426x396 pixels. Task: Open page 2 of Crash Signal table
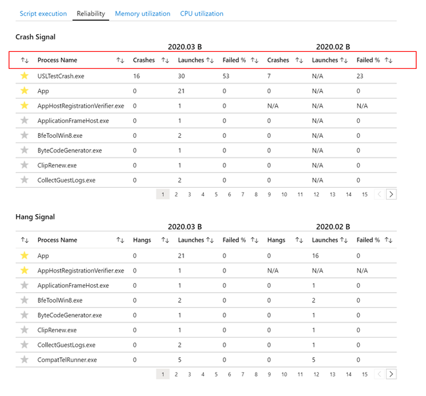pyautogui.click(x=176, y=194)
